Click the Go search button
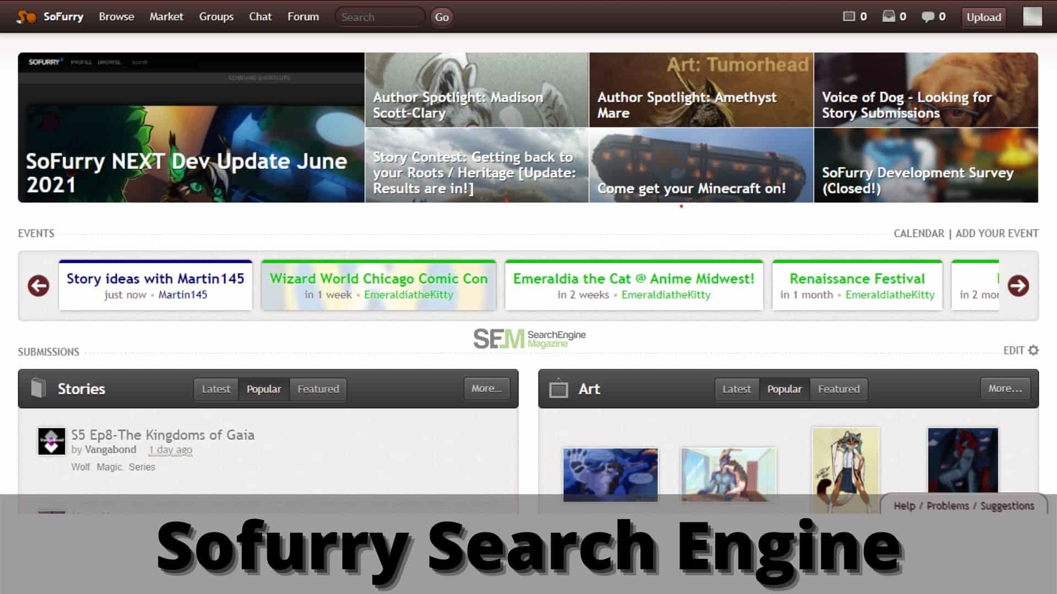The height and width of the screenshot is (594, 1057). coord(442,17)
